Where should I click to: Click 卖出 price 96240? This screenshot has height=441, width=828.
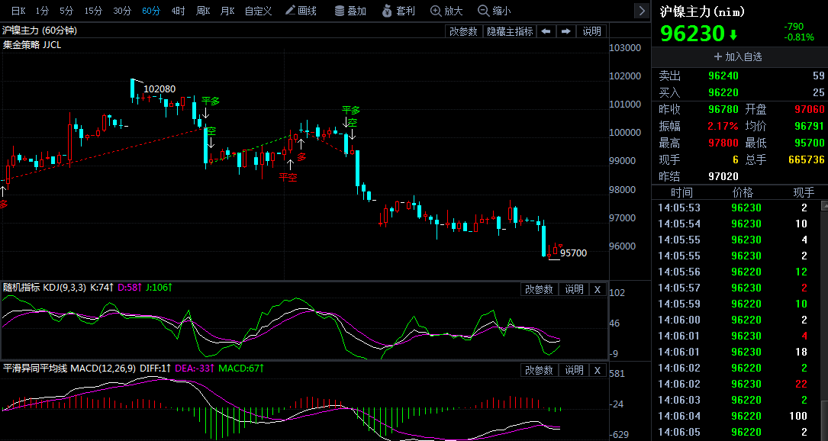point(723,76)
